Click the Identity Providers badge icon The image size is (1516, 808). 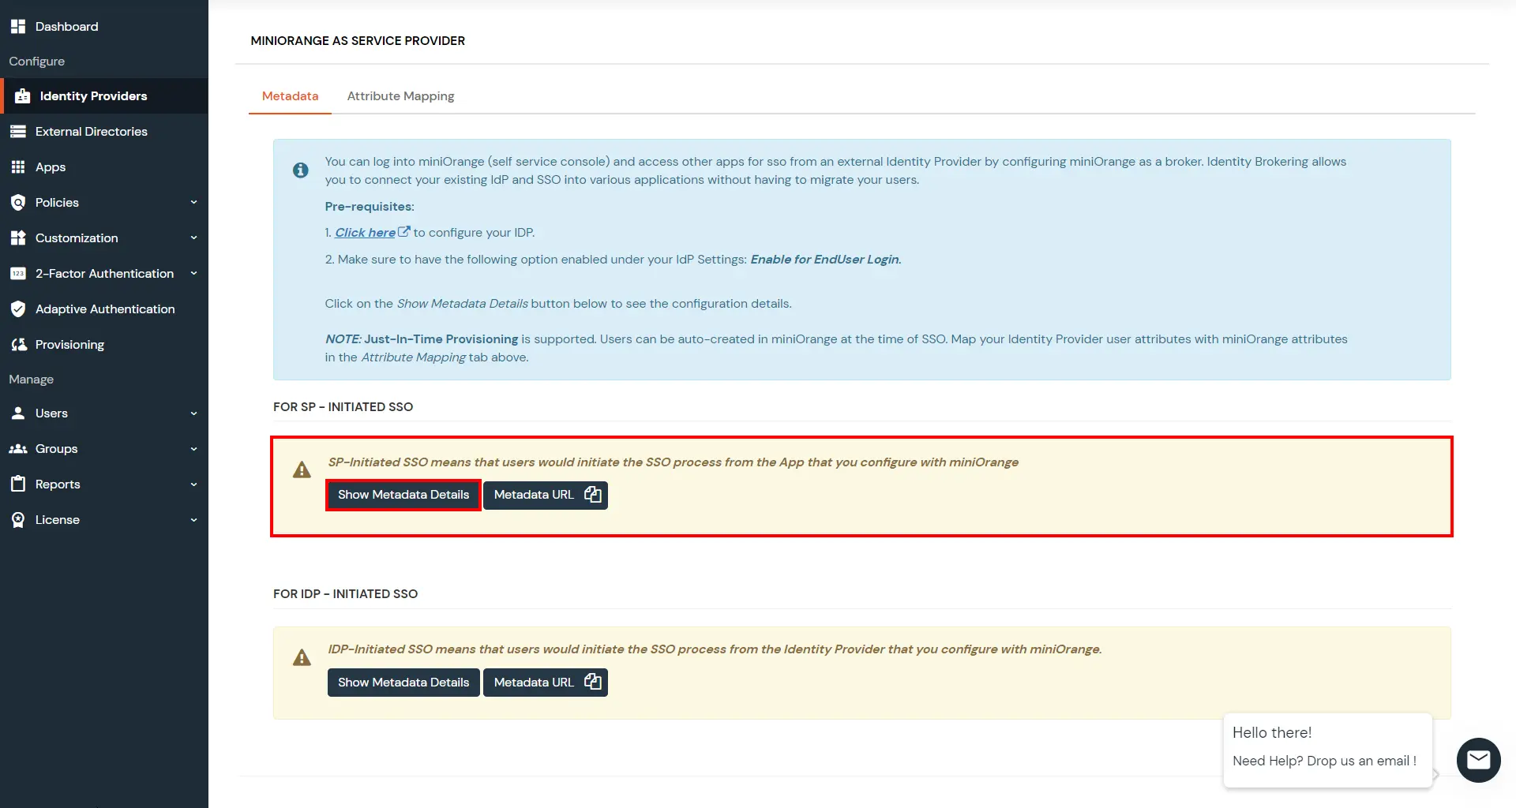tap(23, 95)
